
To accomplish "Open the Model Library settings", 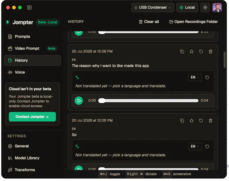I will [x=32, y=158].
